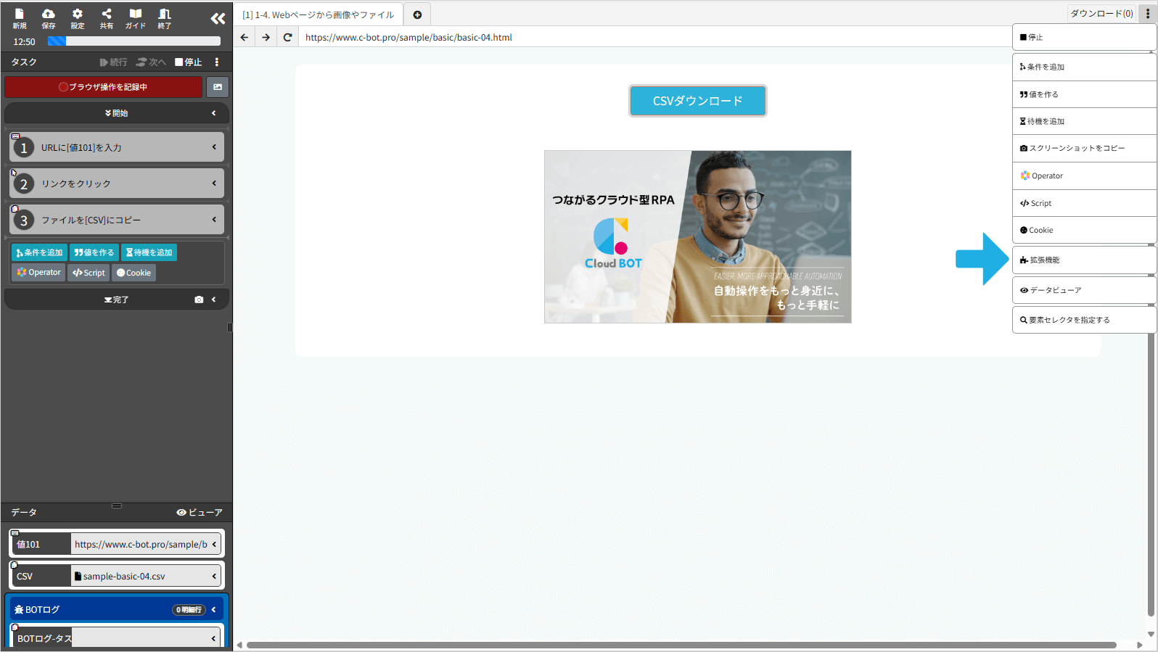Go forward in the browser

(266, 37)
